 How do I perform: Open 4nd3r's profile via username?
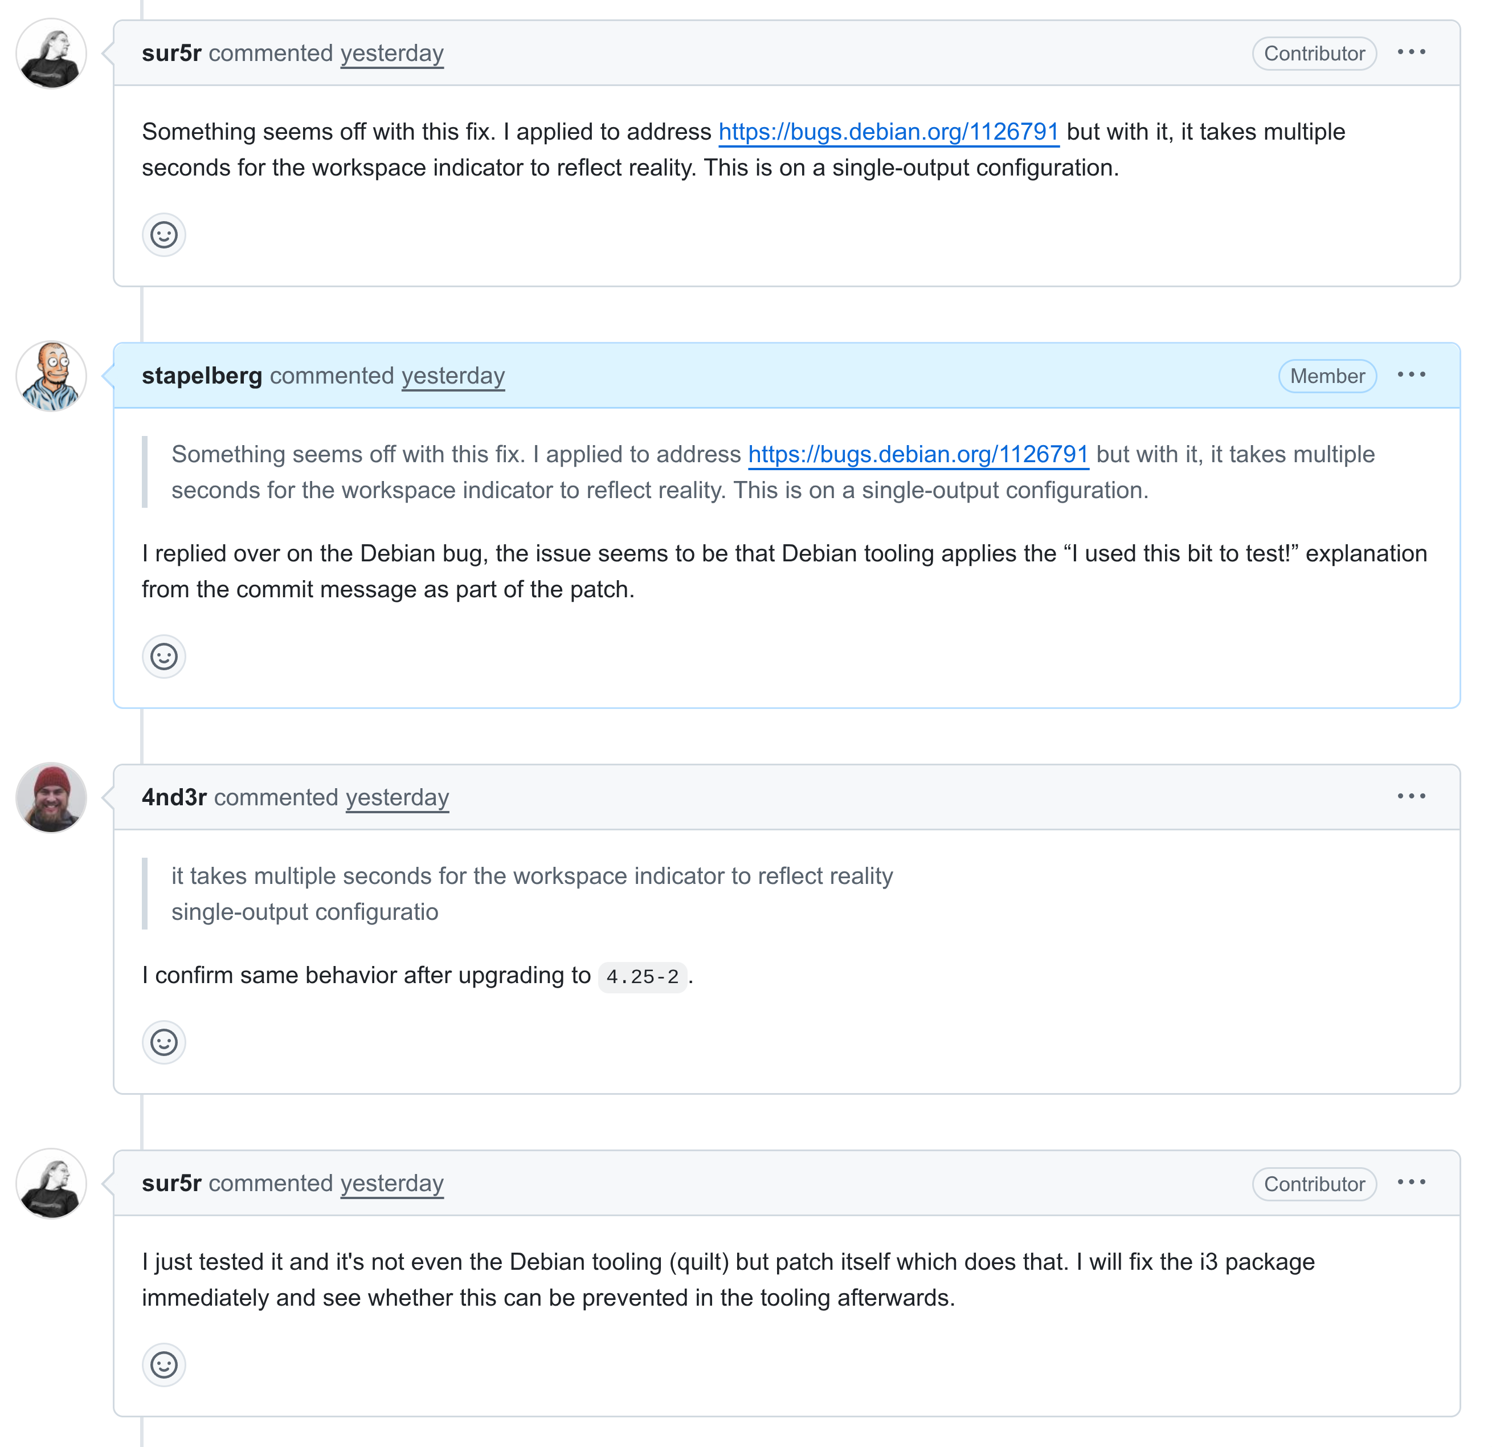tap(174, 797)
